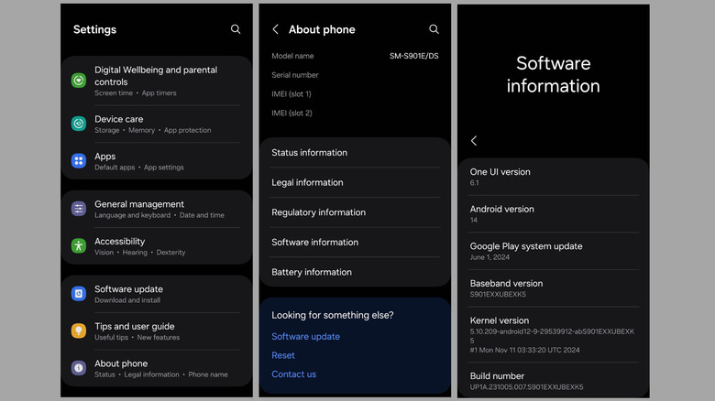Viewport: 715px width, 401px height.
Task: Go back from About phone screen
Action: point(275,29)
